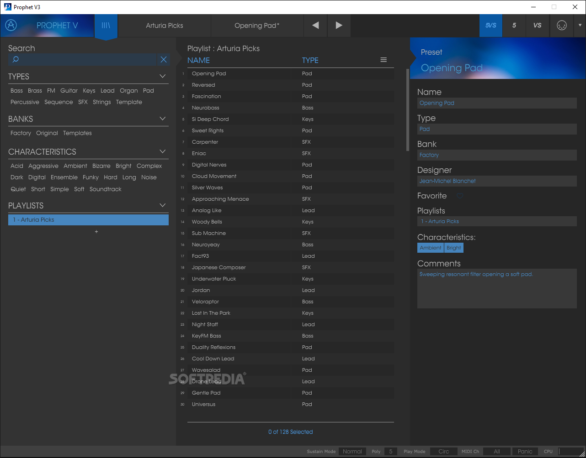Go to the previous preset arrow
Image resolution: width=586 pixels, height=458 pixels.
[315, 26]
